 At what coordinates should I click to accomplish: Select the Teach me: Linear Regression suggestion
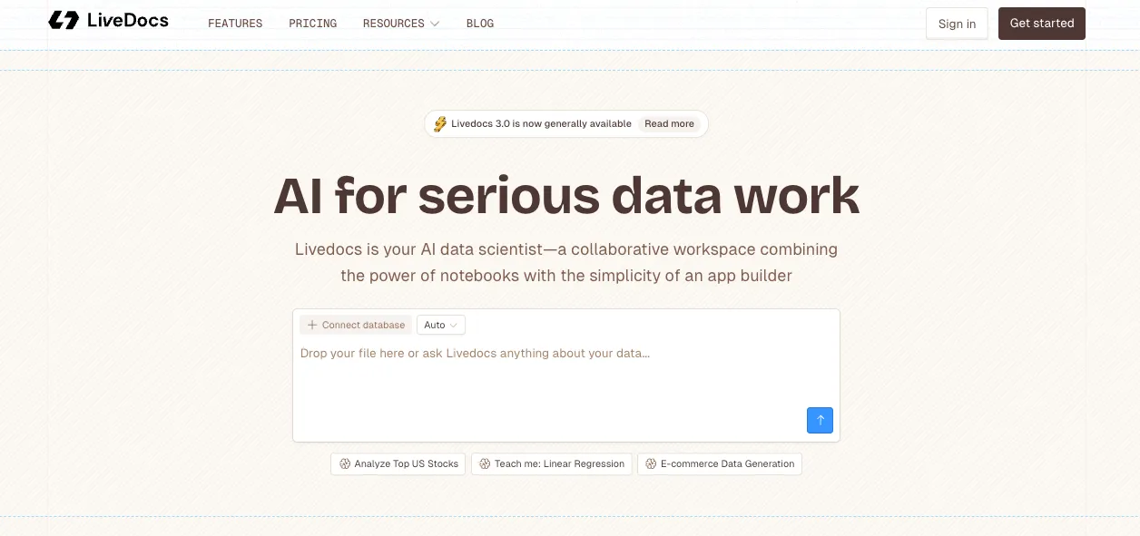pos(551,463)
